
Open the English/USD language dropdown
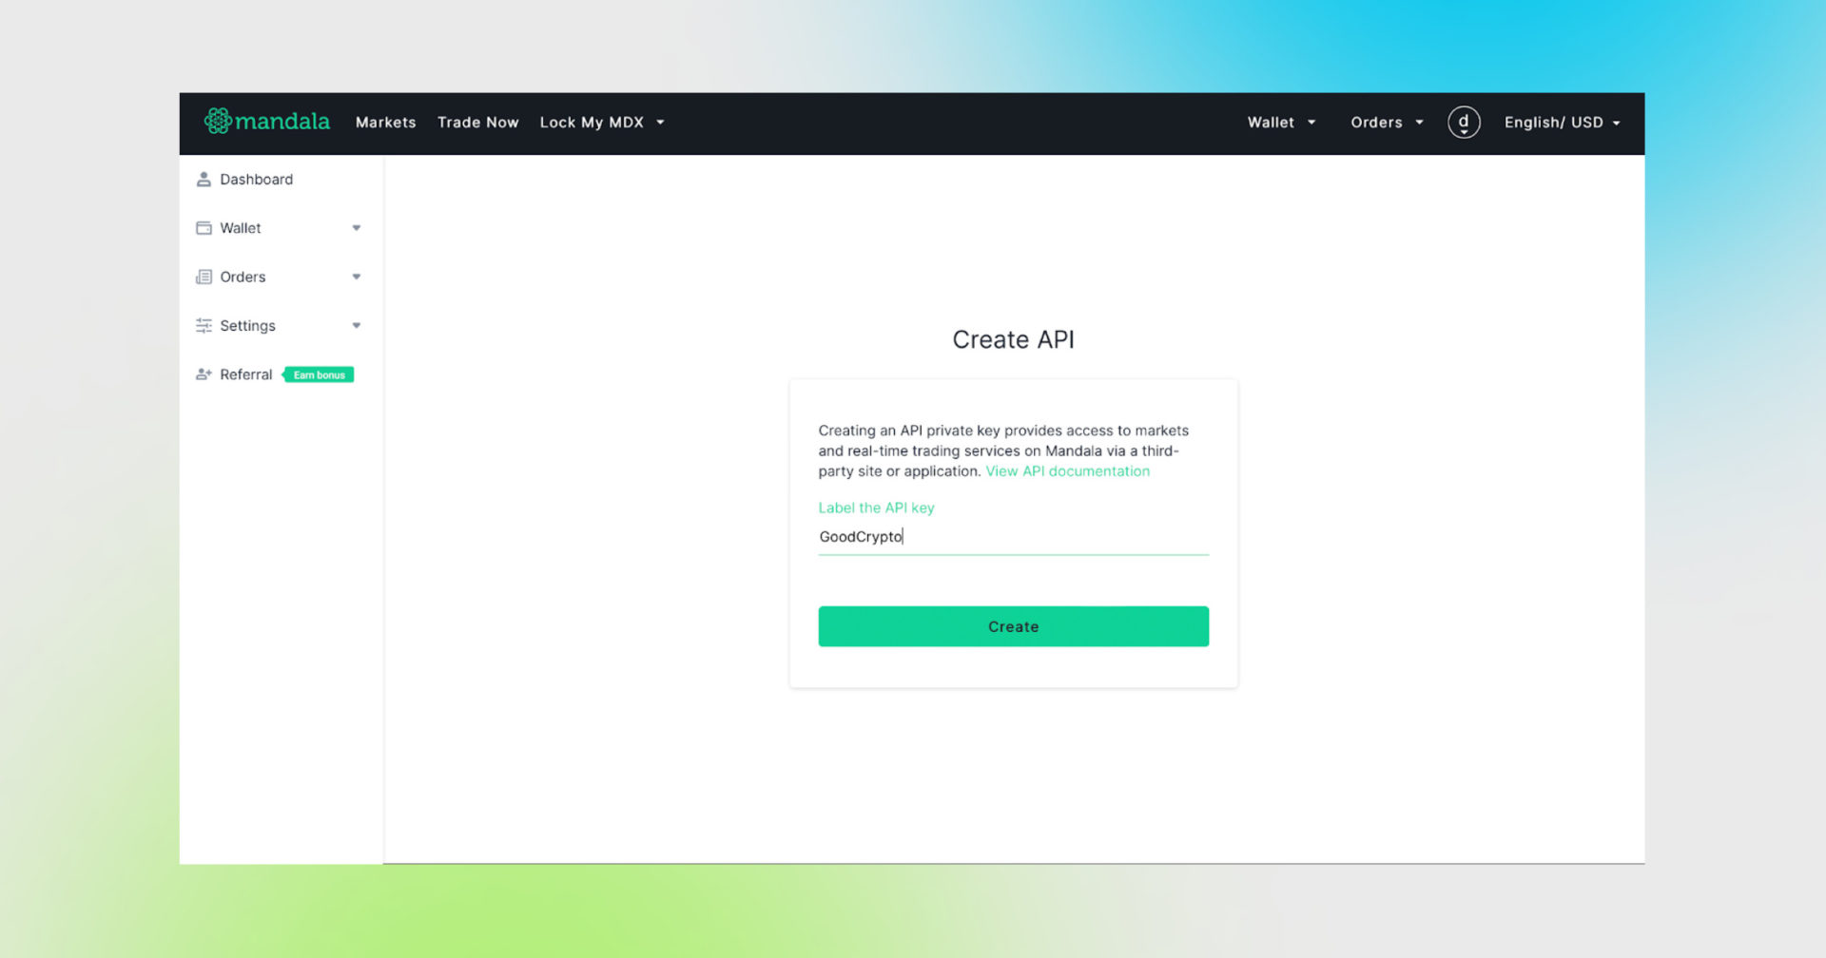tap(1563, 122)
